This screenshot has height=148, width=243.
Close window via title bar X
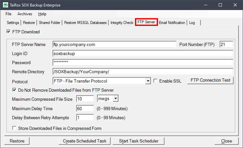pos(235,5)
